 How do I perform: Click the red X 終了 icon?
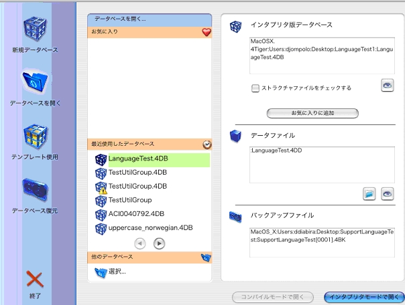pyautogui.click(x=35, y=279)
